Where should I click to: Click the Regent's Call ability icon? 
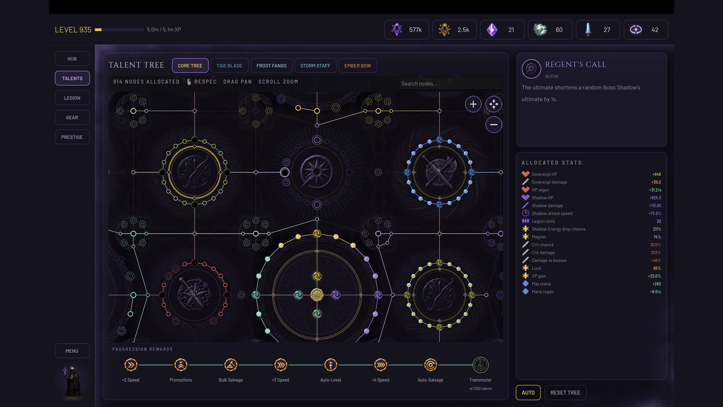pyautogui.click(x=531, y=69)
